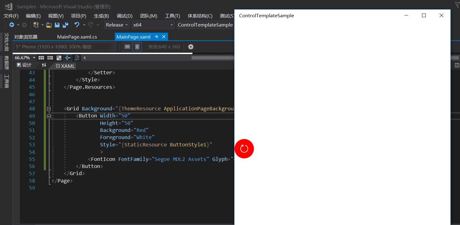Click the </Page.Resources> closing tag
460x225 pixels.
tap(89, 87)
